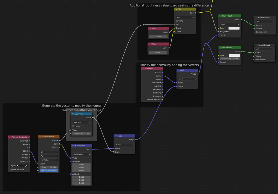The image size is (278, 194).
Task: Click the Geometry Random Per Island socket
Action: point(163,100)
